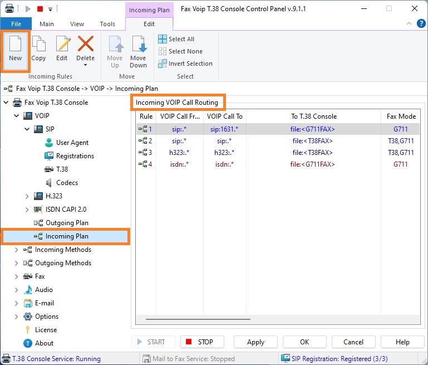Click Invert Selection in the ribbon
Viewport: 428px width, 365px height.
pos(185,64)
